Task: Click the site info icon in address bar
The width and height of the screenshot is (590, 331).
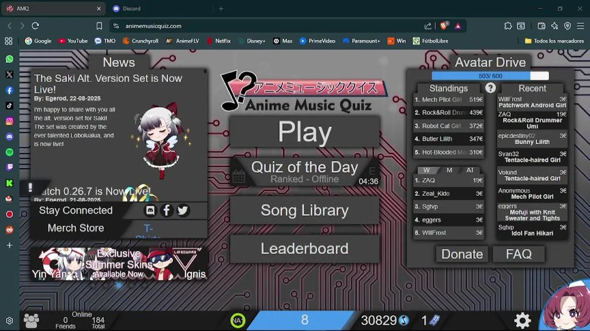Action: 116,26
